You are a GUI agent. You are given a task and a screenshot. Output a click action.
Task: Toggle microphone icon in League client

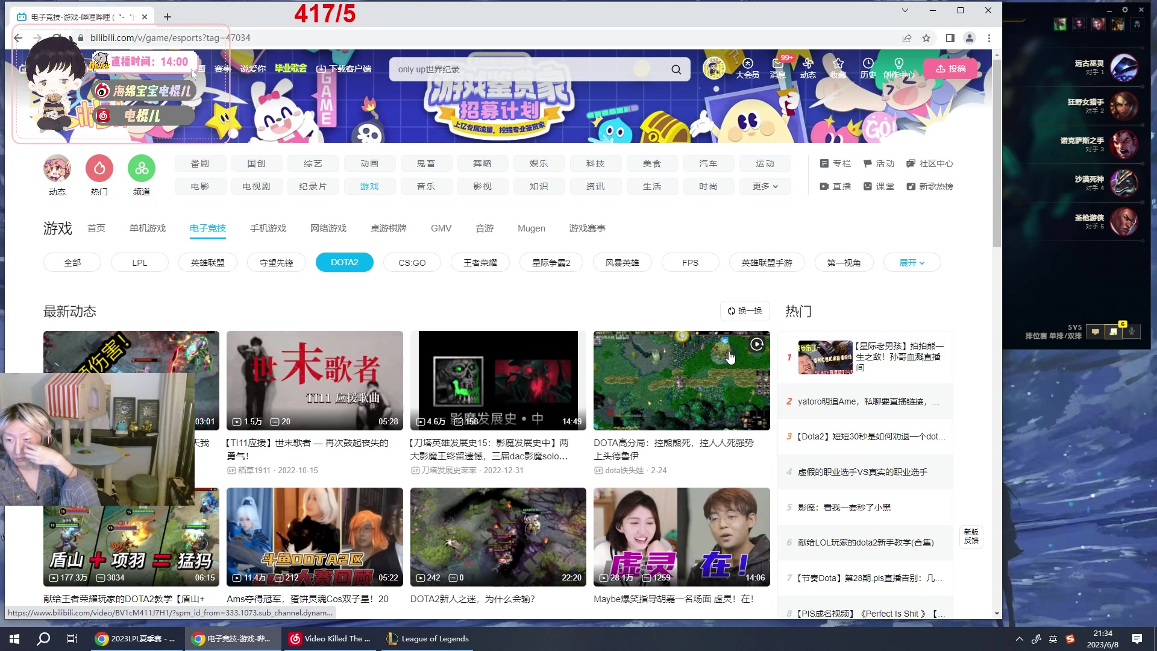1132,332
